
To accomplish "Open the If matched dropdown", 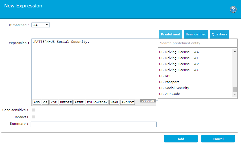I will [x=41, y=25].
